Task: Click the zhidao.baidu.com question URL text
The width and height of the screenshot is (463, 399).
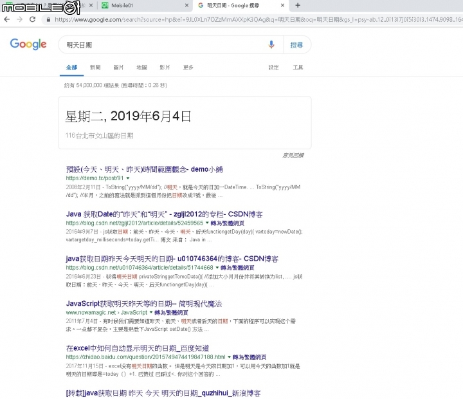Action: click(x=145, y=357)
